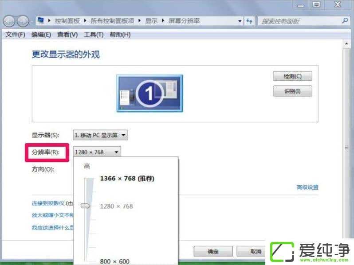Open the 显示器(S) display dropdown
The image size is (354, 265).
coord(100,135)
